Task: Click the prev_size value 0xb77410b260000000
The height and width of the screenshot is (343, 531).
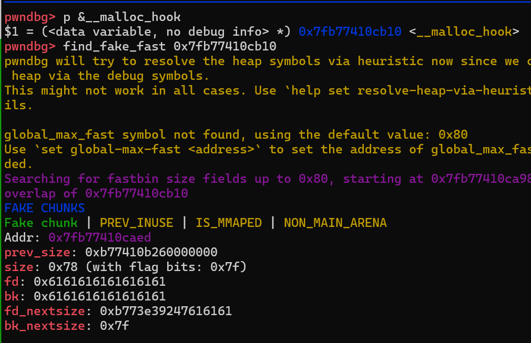Action: click(x=151, y=252)
